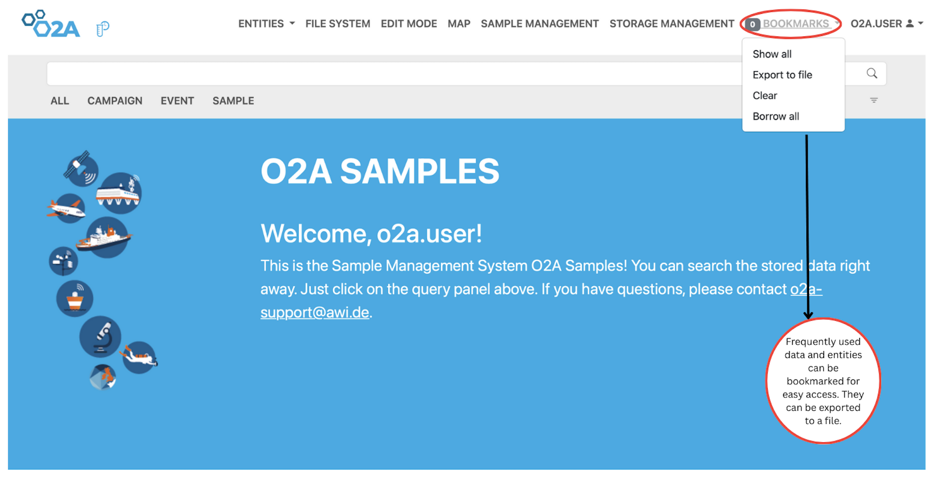The height and width of the screenshot is (477, 933).
Task: Go to Storage Management page
Action: point(671,24)
